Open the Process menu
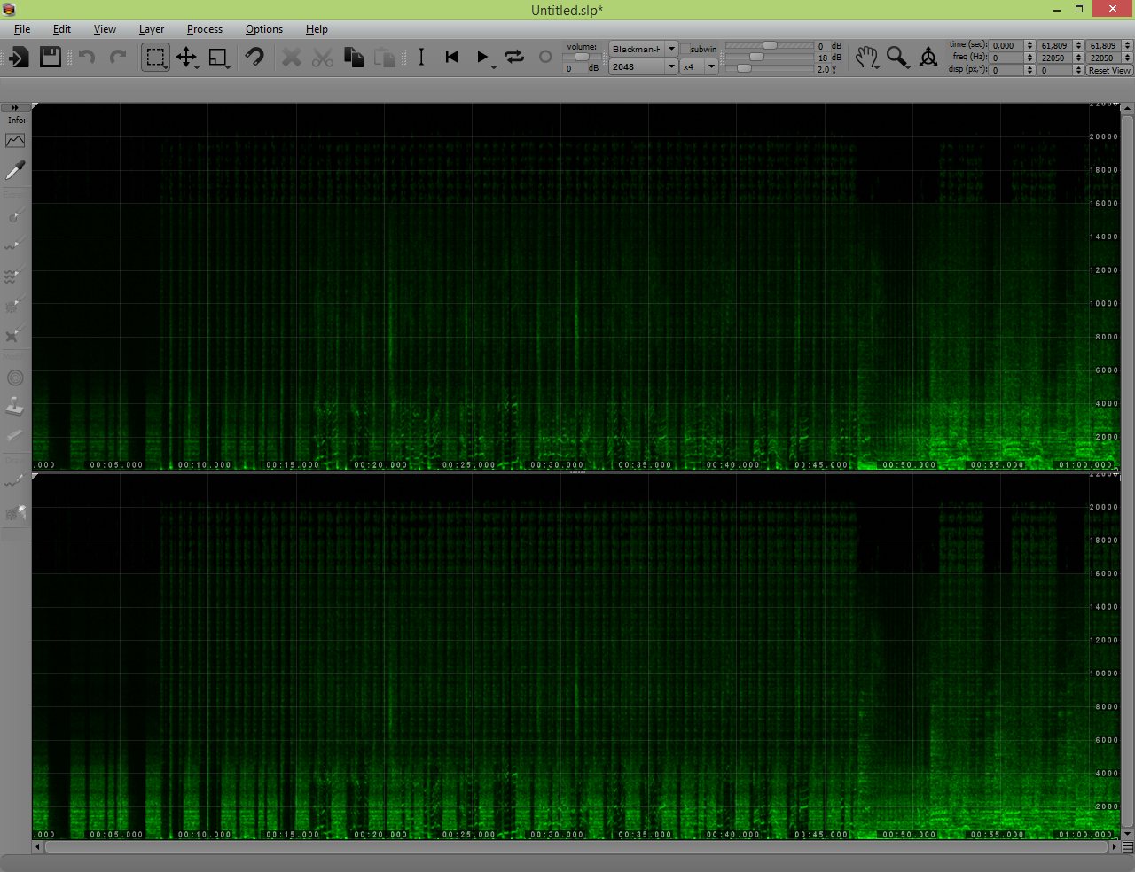Image resolution: width=1135 pixels, height=872 pixels. tap(205, 29)
